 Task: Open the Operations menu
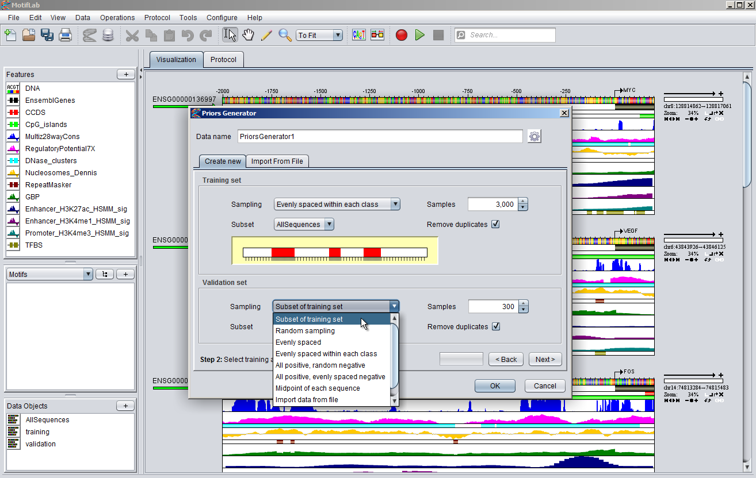(x=117, y=18)
